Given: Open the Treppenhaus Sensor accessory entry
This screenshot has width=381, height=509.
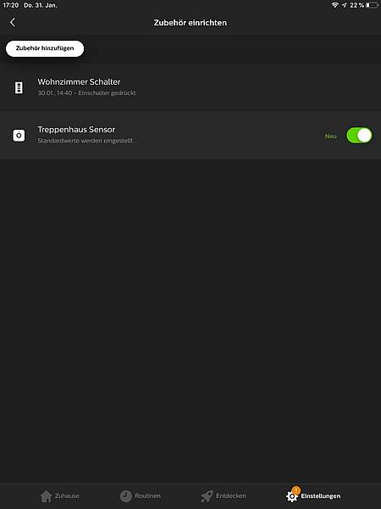Looking at the screenshot, I should coord(190,136).
